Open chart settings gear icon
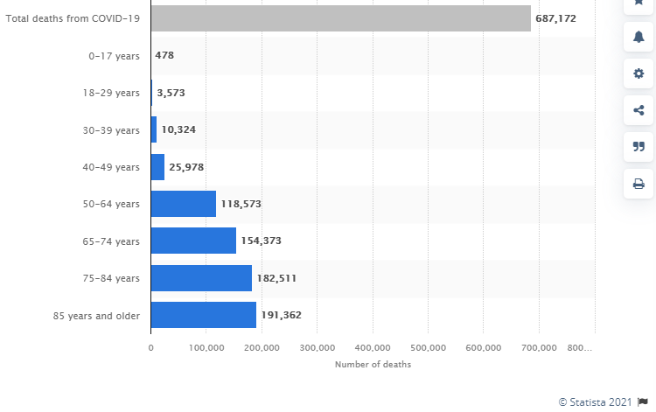 [639, 73]
